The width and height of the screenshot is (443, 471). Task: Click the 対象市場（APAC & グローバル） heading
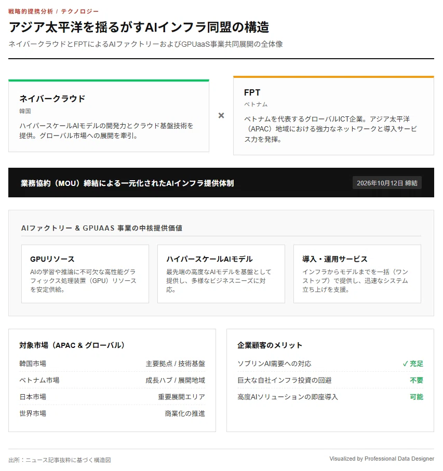point(72,345)
